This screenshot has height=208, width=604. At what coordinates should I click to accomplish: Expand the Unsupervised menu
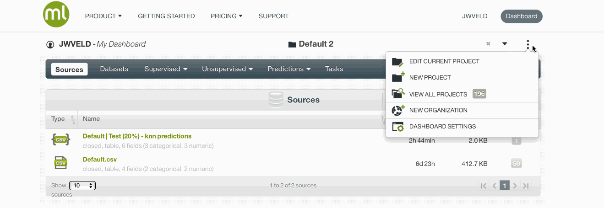point(228,69)
